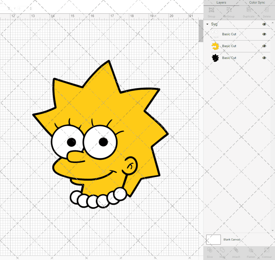
Task: Click the Attach paperclip icon
Action: (236, 250)
